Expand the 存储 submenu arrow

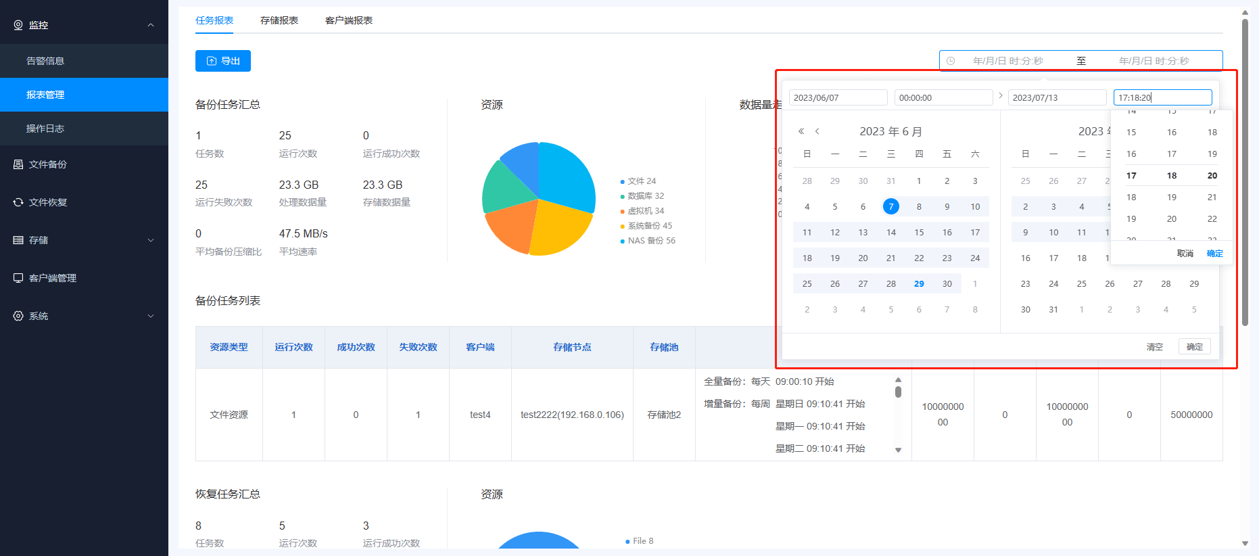(151, 240)
